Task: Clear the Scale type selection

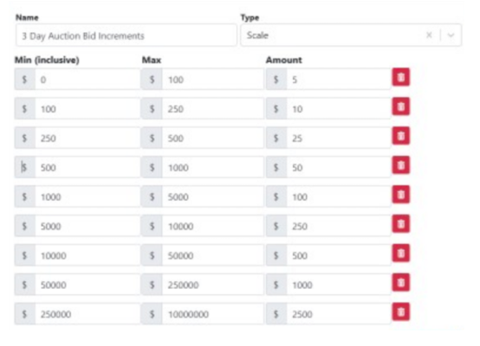Action: 429,35
